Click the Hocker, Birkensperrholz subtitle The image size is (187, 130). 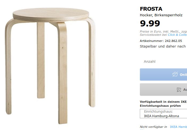[x=161, y=15]
